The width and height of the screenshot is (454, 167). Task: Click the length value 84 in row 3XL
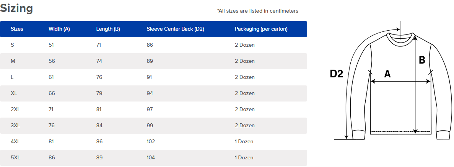click(99, 126)
